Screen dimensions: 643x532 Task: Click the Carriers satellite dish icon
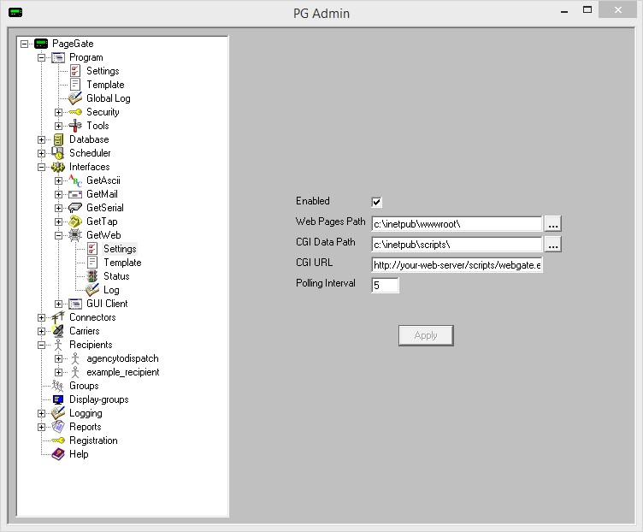(58, 331)
